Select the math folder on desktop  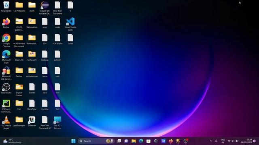pyautogui.click(x=32, y=6)
